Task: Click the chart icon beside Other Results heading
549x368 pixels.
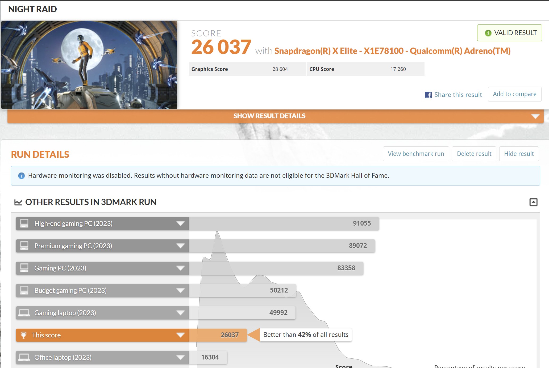Action: click(18, 202)
